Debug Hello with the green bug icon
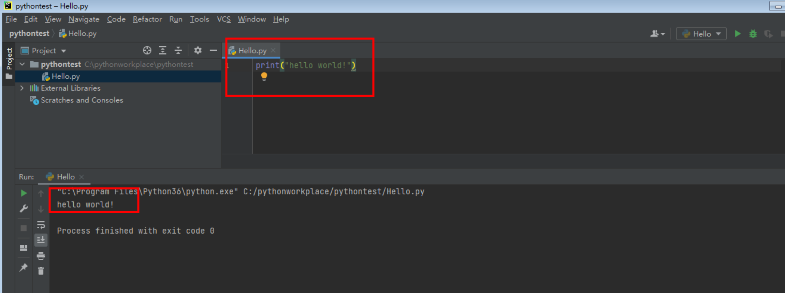Screen dimensions: 785x293 753,34
